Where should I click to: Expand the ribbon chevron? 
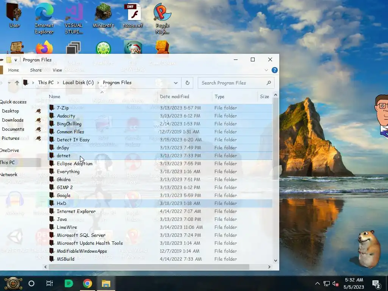[266, 70]
